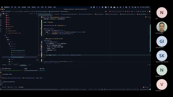Click the Wi-Fi icon in the macOS menu bar
The width and height of the screenshot is (173, 97).
129,7
